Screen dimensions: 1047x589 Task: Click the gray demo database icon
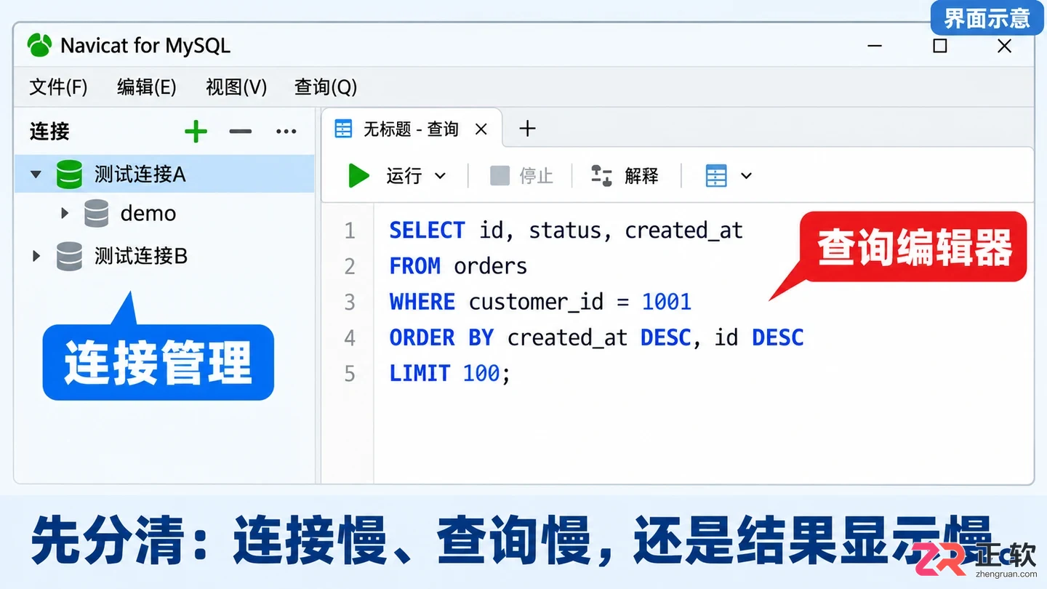tap(96, 213)
